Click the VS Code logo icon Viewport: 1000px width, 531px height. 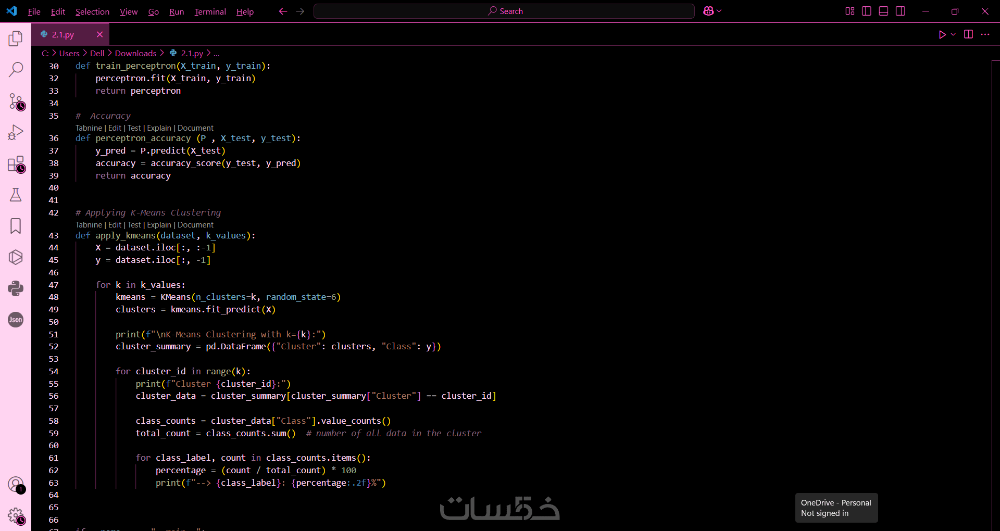pyautogui.click(x=11, y=11)
